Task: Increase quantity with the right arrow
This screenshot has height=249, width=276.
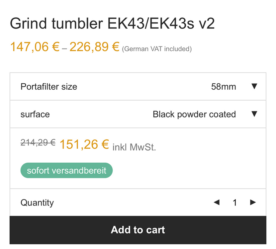Action: pos(253,203)
